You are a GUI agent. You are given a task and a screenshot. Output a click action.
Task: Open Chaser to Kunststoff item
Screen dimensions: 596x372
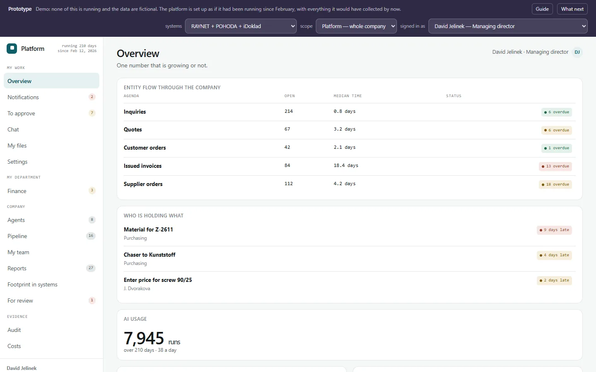click(149, 255)
